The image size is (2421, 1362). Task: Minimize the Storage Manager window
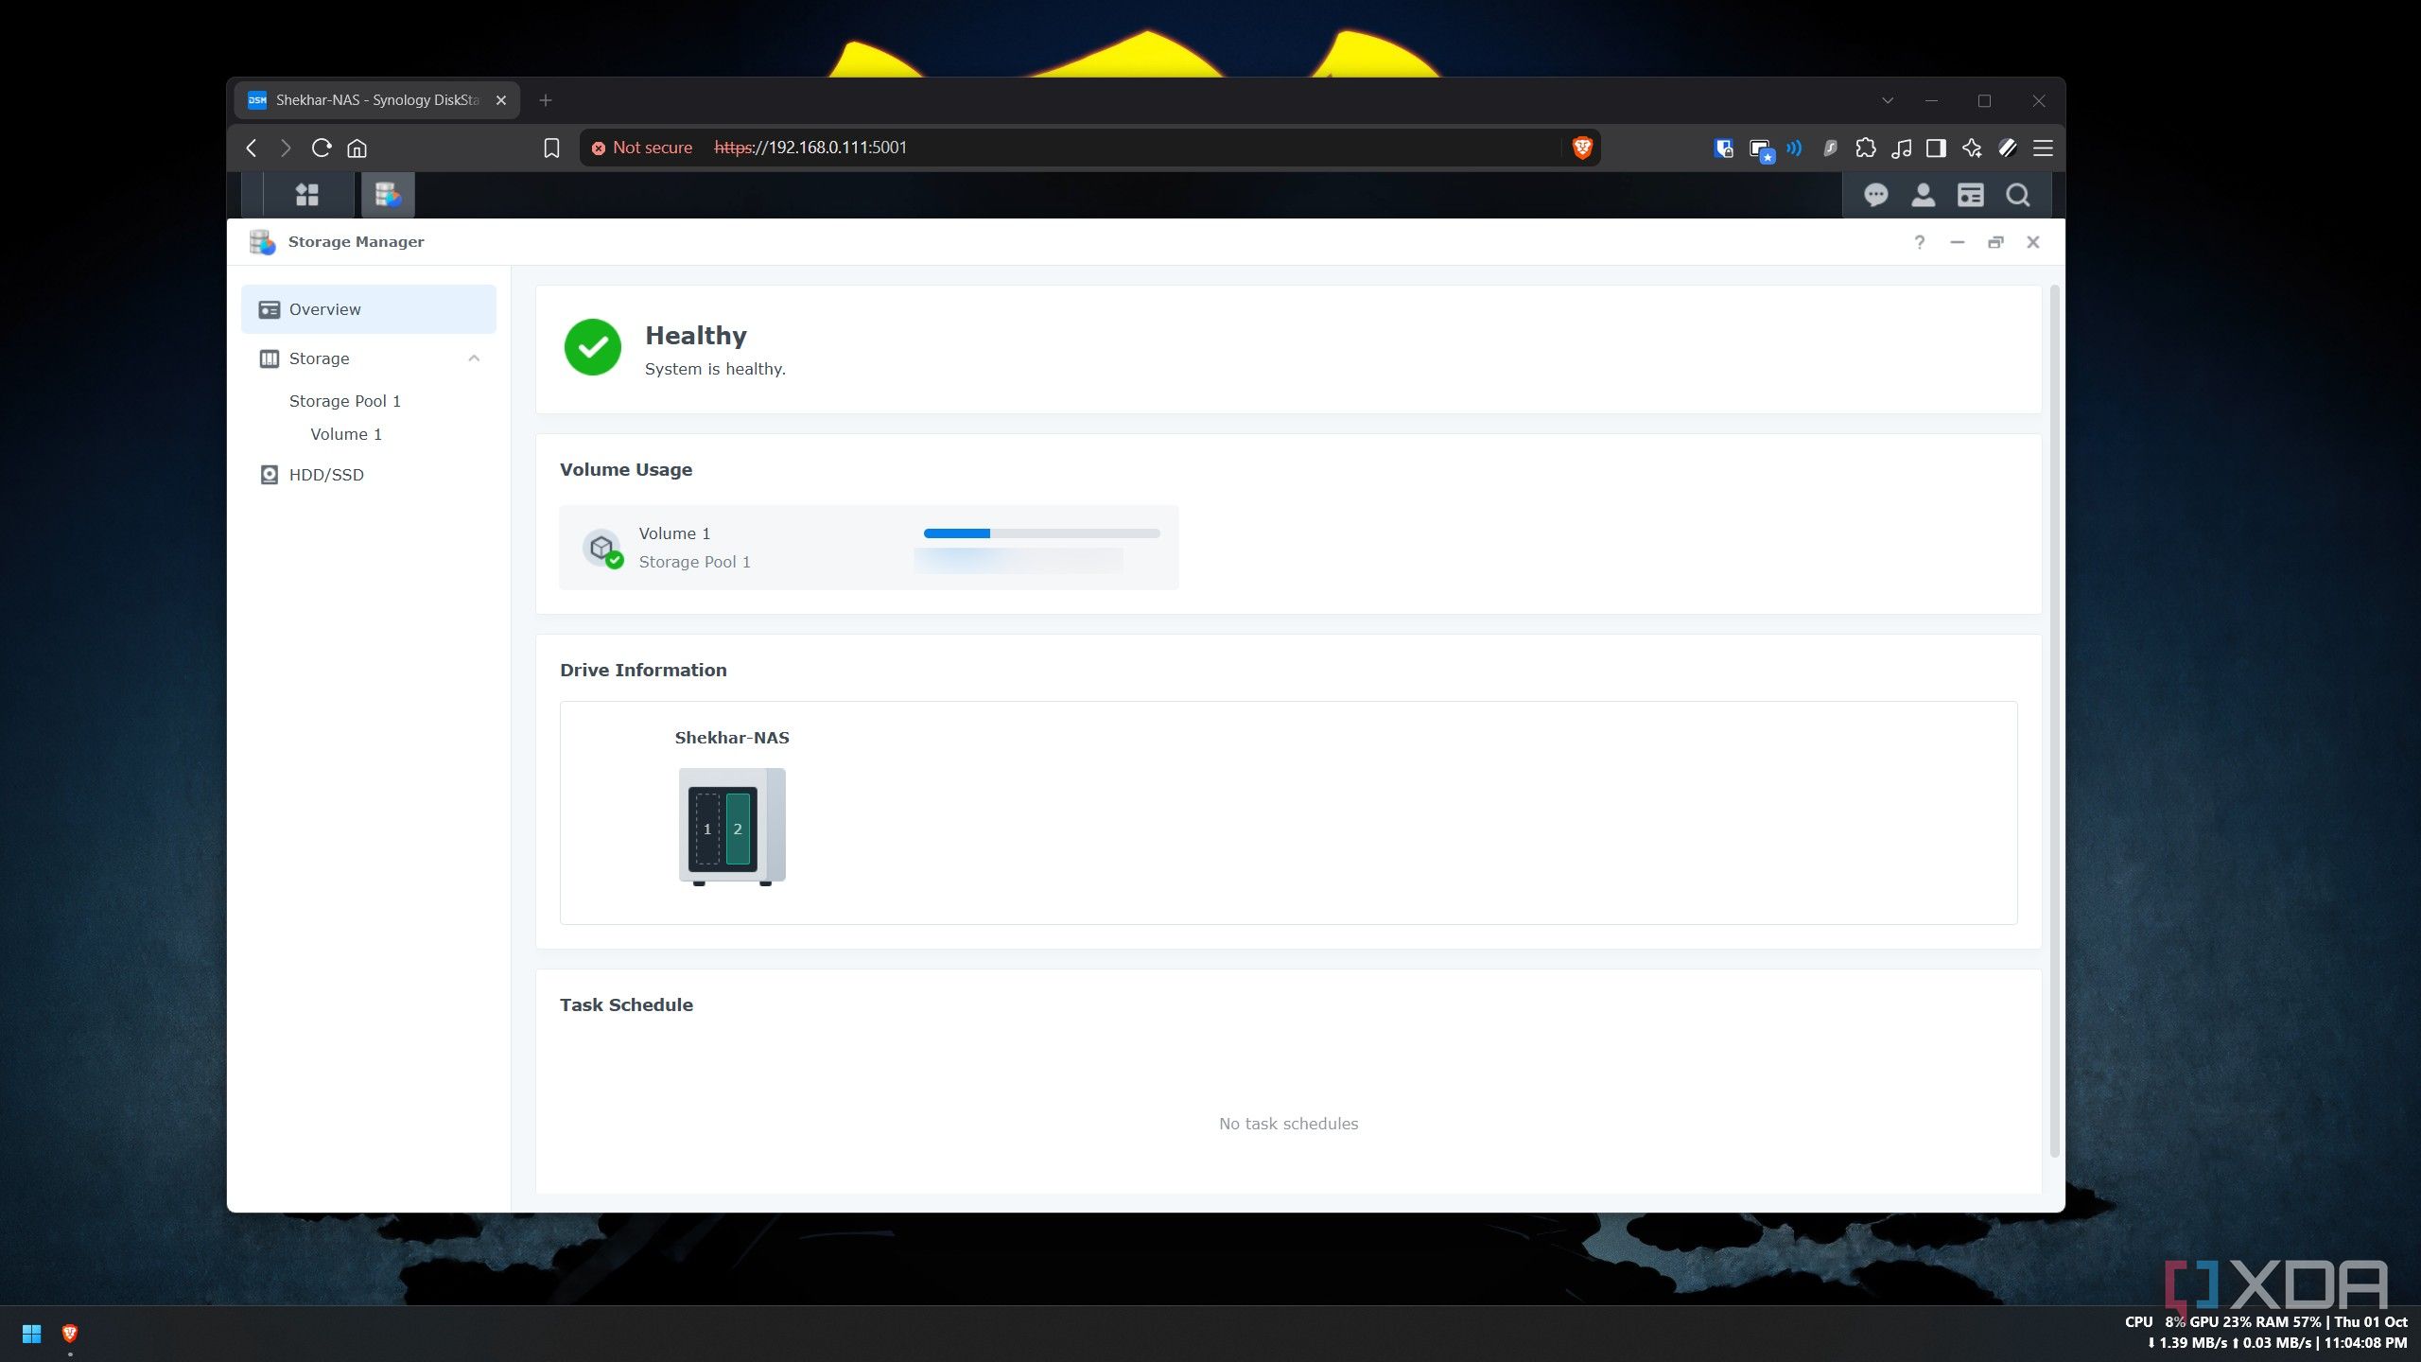pos(1957,242)
